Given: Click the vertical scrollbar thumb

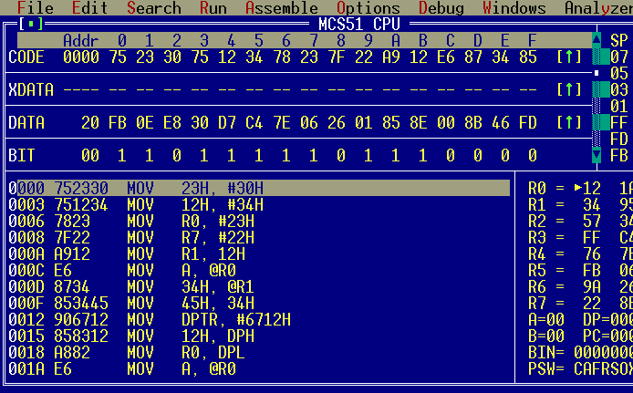Looking at the screenshot, I should click(x=597, y=73).
